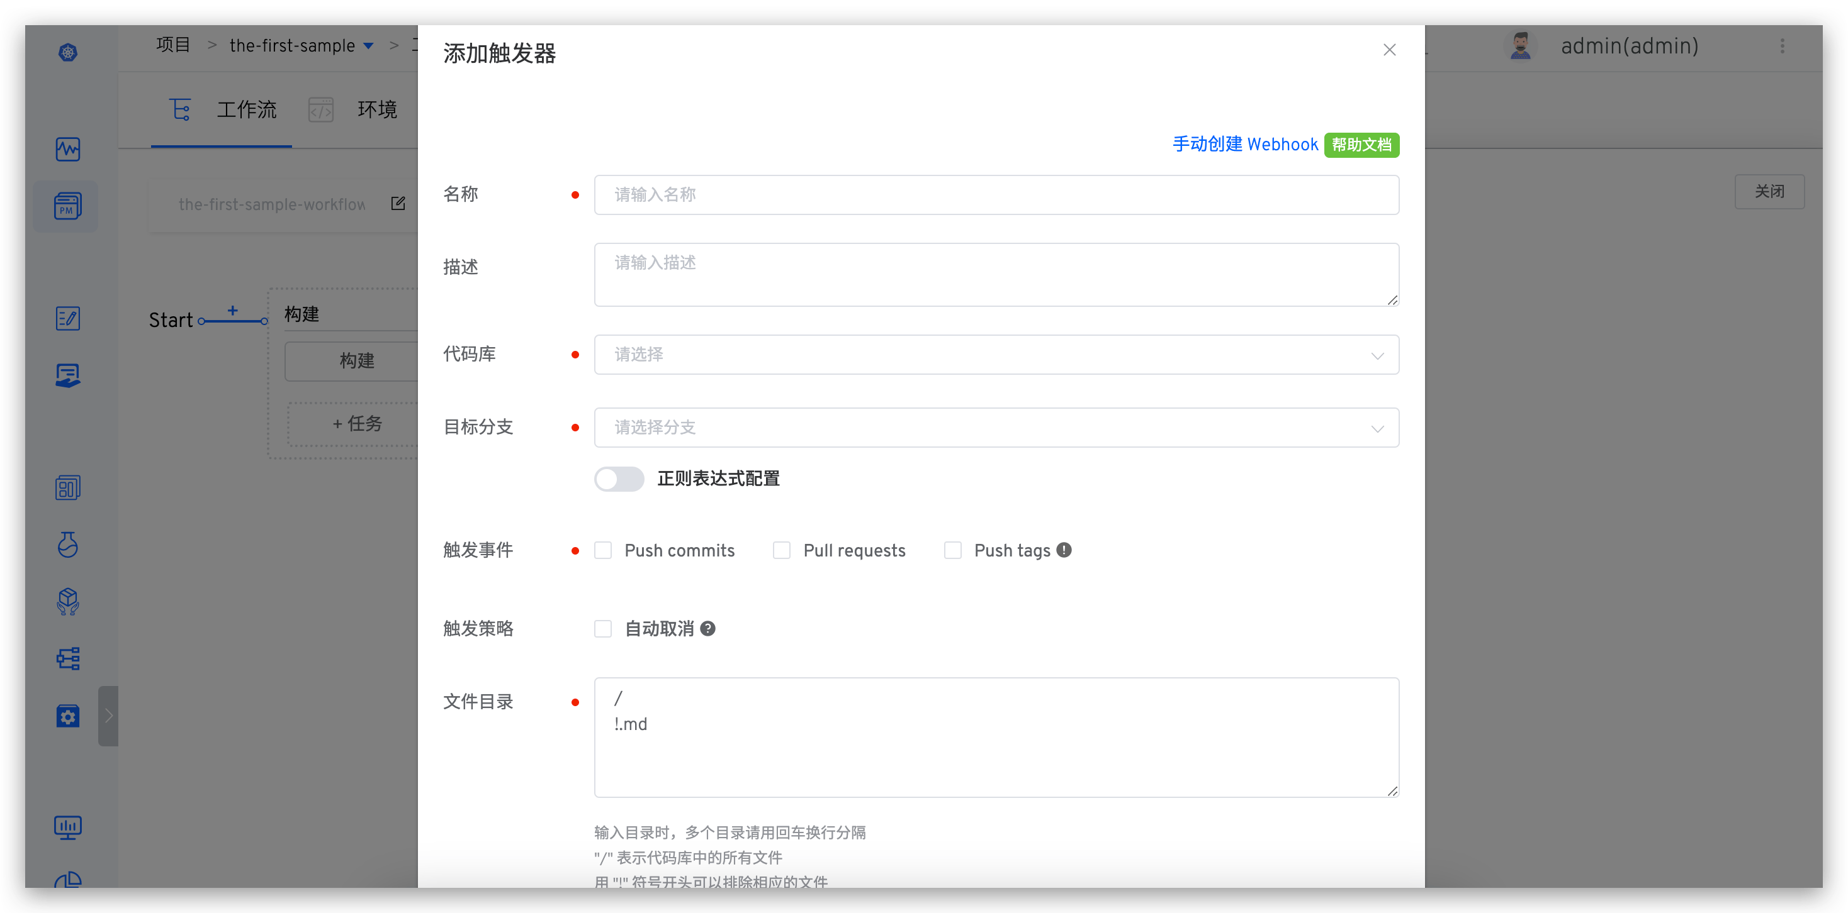Enable the 自动取消 trigger strategy checkbox
Viewport: 1848px width, 913px height.
click(604, 629)
